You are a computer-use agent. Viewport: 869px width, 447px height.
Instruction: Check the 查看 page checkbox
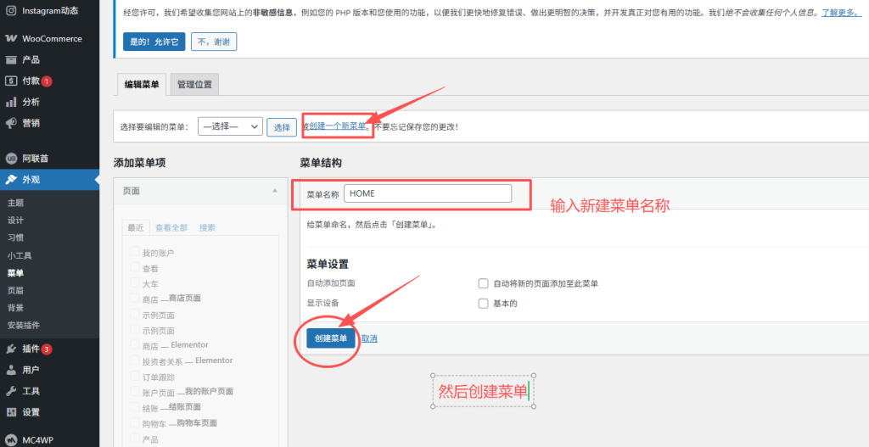[x=135, y=267]
